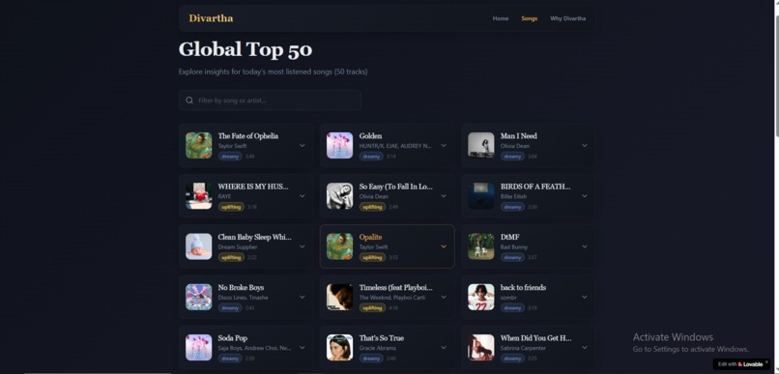The image size is (779, 374).
Task: Click the Edit with Lovable badge
Action: 739,364
